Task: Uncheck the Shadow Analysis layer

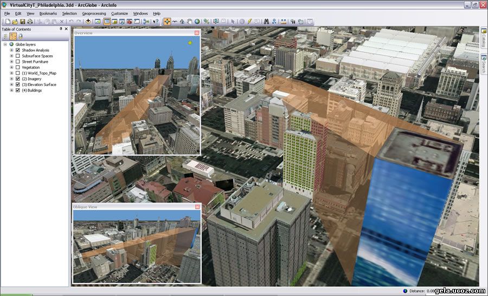Action: (x=18, y=50)
